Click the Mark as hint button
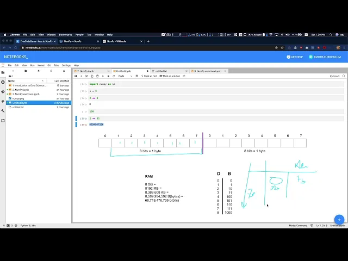 click(149, 76)
